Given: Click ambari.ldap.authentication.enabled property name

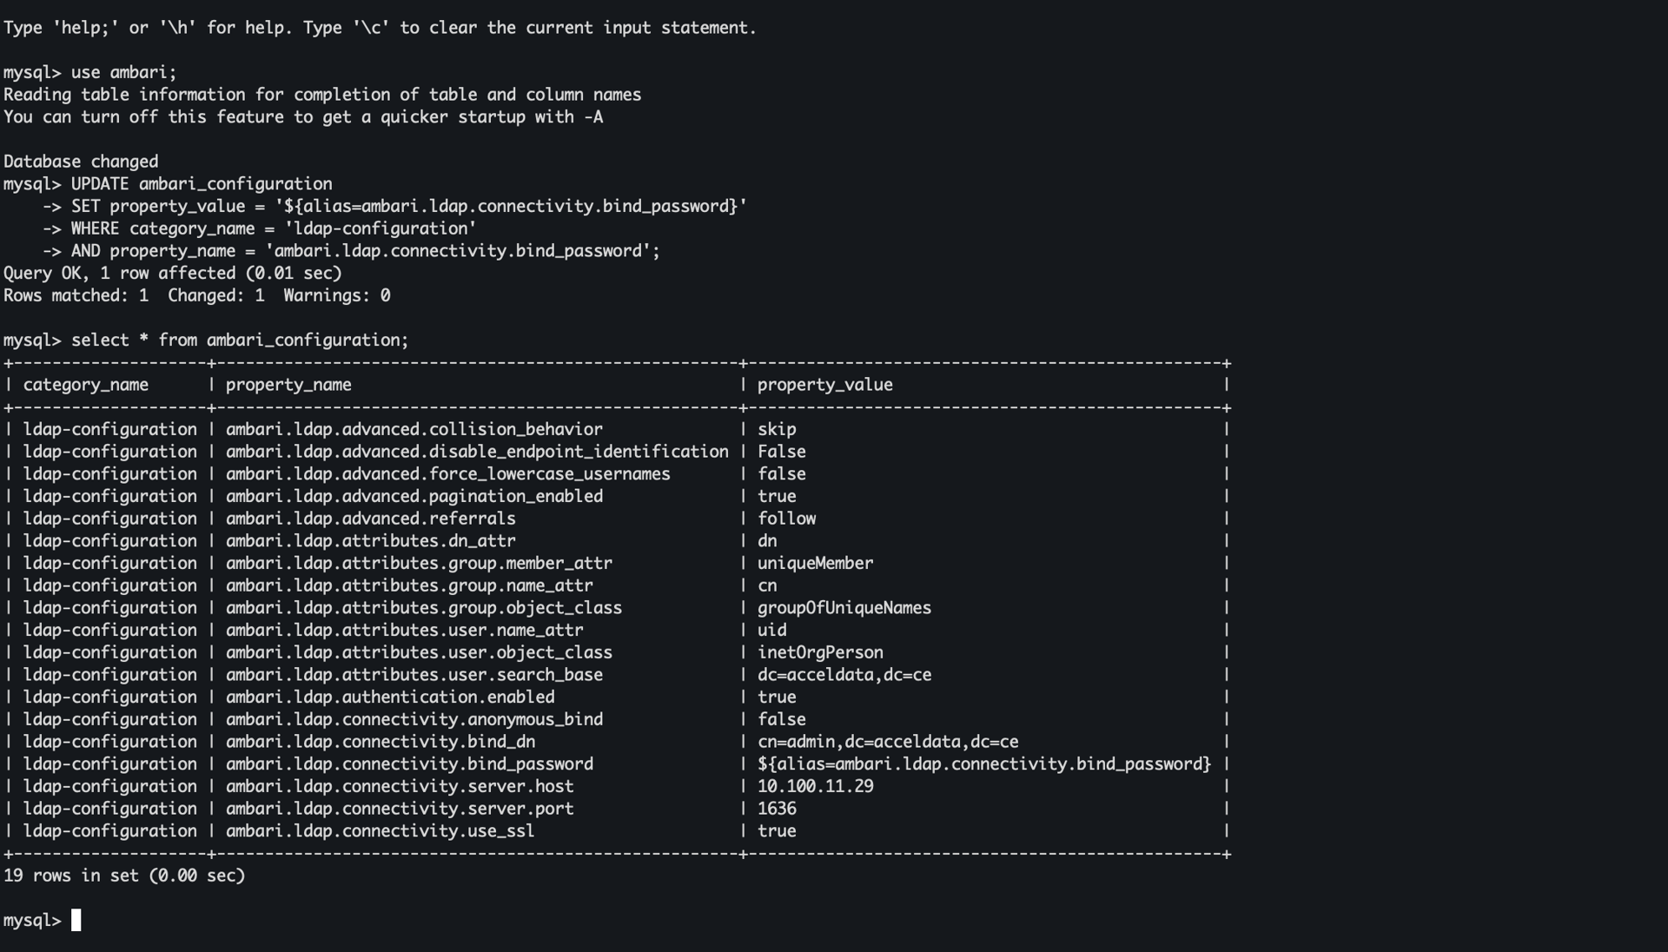Looking at the screenshot, I should pyautogui.click(x=389, y=697).
